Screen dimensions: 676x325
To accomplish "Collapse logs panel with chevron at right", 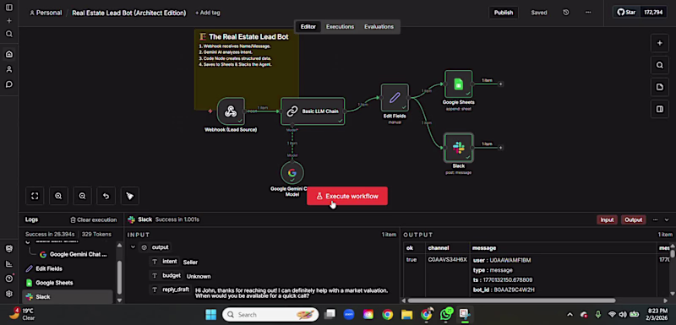I will click(x=667, y=219).
